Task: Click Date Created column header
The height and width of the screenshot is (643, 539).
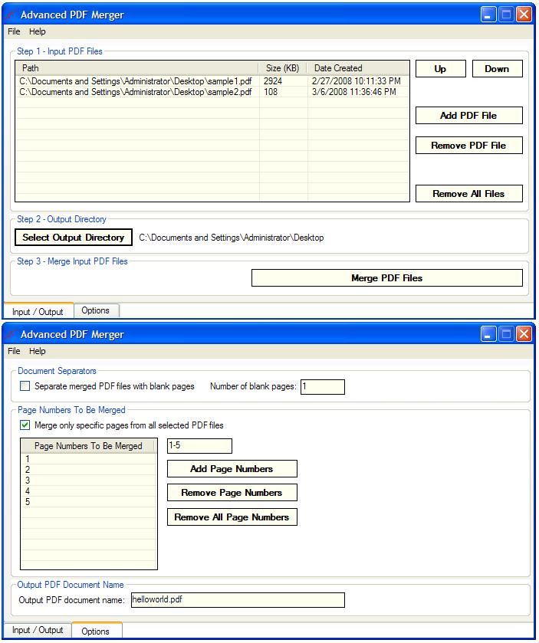Action: [358, 68]
